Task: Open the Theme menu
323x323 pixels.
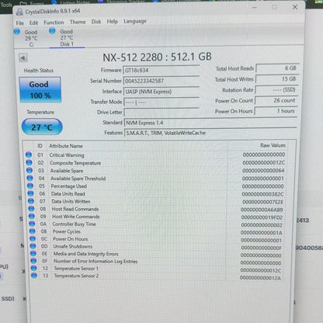Action: pyautogui.click(x=78, y=22)
